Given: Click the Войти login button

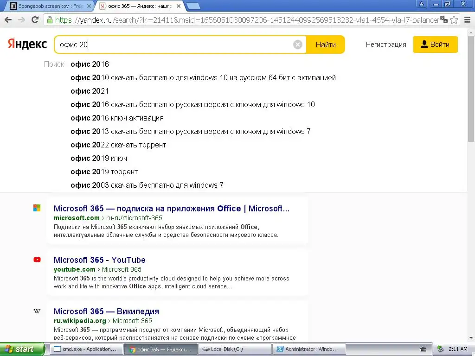Looking at the screenshot, I should pos(435,44).
